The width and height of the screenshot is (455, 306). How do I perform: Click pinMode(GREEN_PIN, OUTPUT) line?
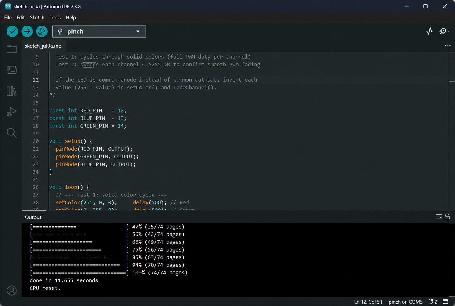(x=97, y=157)
